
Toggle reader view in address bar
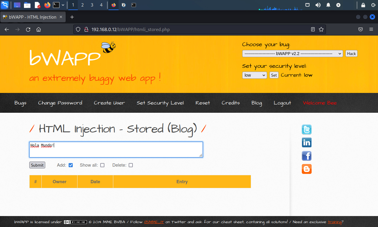313,29
